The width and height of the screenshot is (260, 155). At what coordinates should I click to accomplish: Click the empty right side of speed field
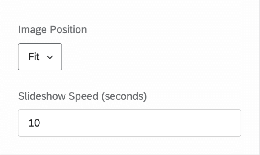click(199, 123)
